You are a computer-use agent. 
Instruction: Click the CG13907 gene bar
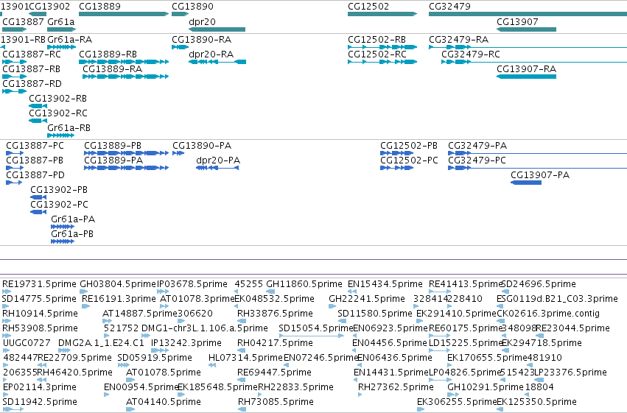(x=526, y=29)
